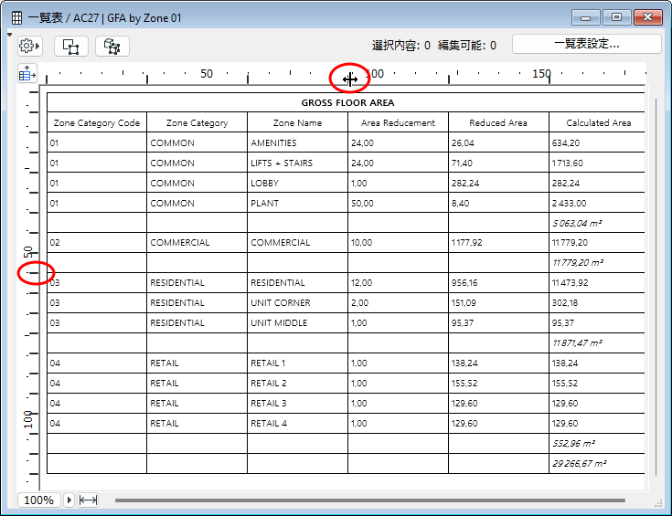Click the horizontal scrollbar at the bottom

pyautogui.click(x=370, y=500)
